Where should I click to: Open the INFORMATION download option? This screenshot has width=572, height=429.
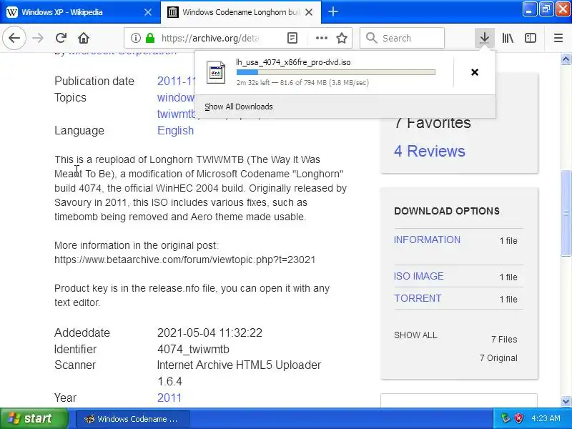pyautogui.click(x=427, y=240)
